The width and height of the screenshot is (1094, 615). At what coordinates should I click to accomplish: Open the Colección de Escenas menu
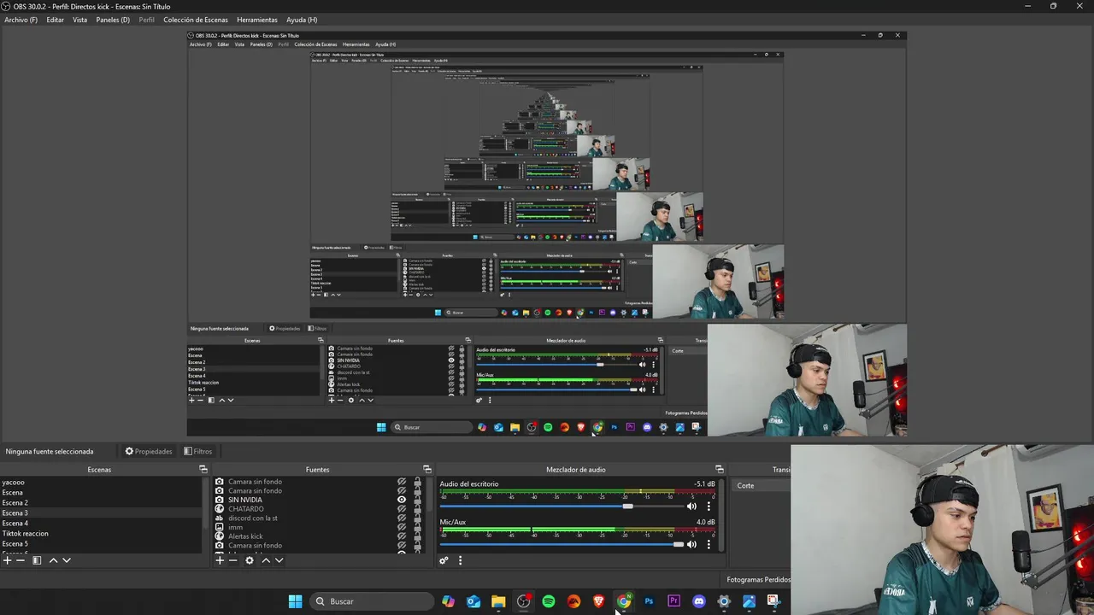click(196, 20)
